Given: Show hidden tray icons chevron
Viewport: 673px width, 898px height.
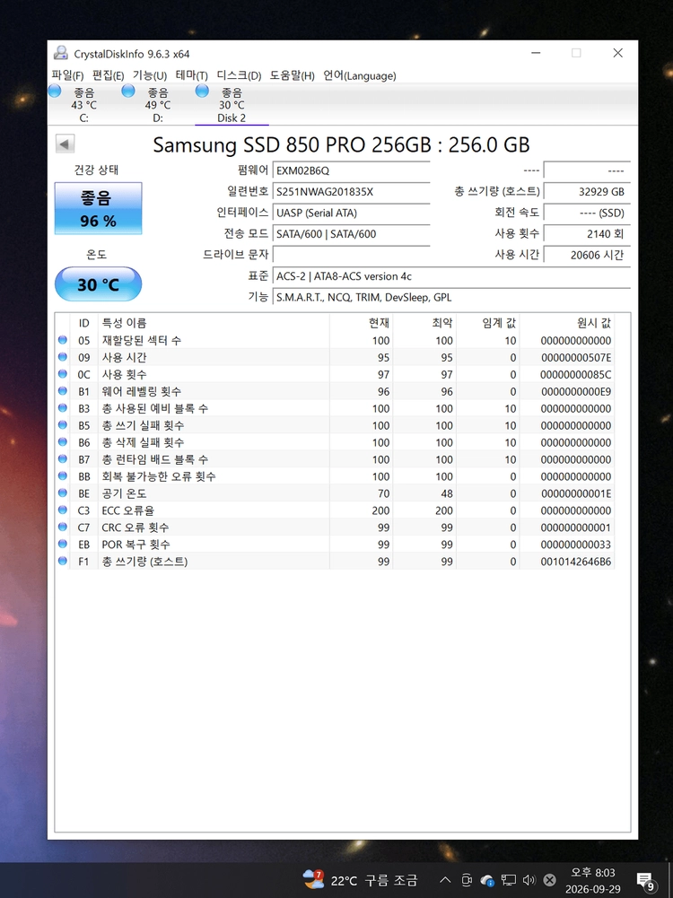Looking at the screenshot, I should tap(445, 880).
